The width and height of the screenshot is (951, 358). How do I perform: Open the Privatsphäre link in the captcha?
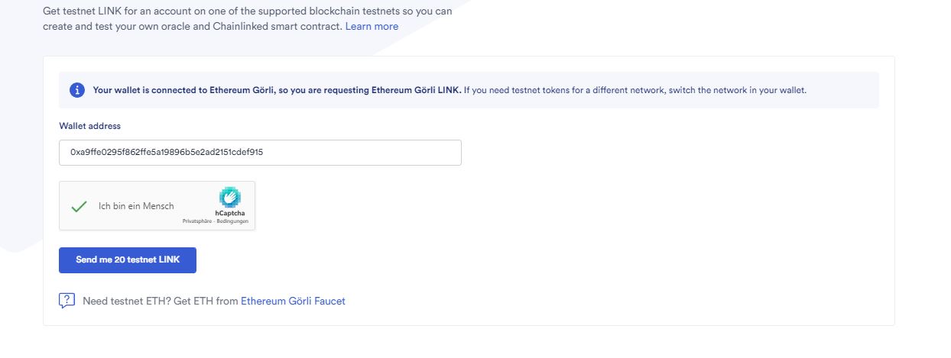point(196,221)
